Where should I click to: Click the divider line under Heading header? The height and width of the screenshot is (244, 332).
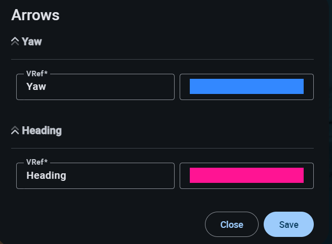[162, 148]
